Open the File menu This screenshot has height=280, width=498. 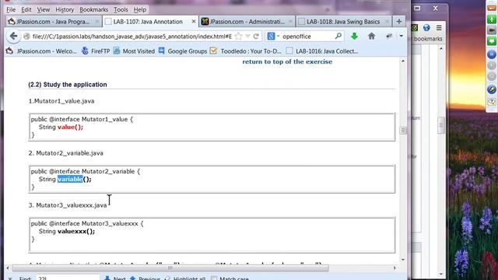click(11, 9)
